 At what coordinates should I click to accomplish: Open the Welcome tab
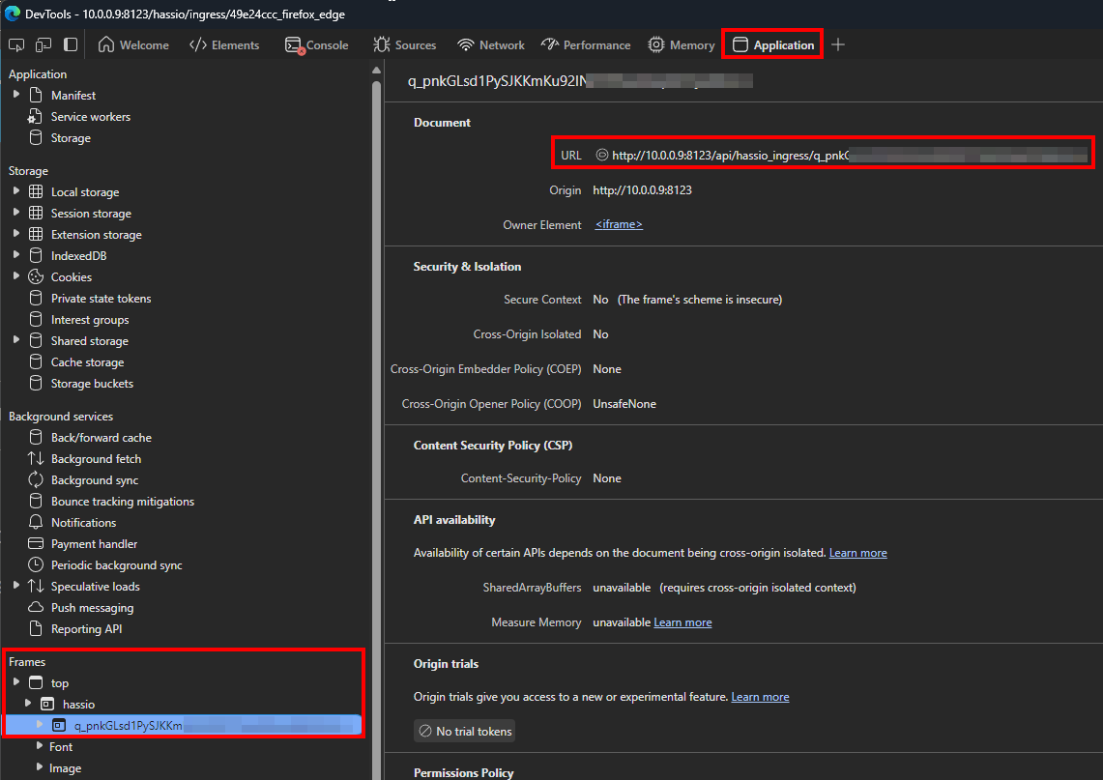coord(133,45)
